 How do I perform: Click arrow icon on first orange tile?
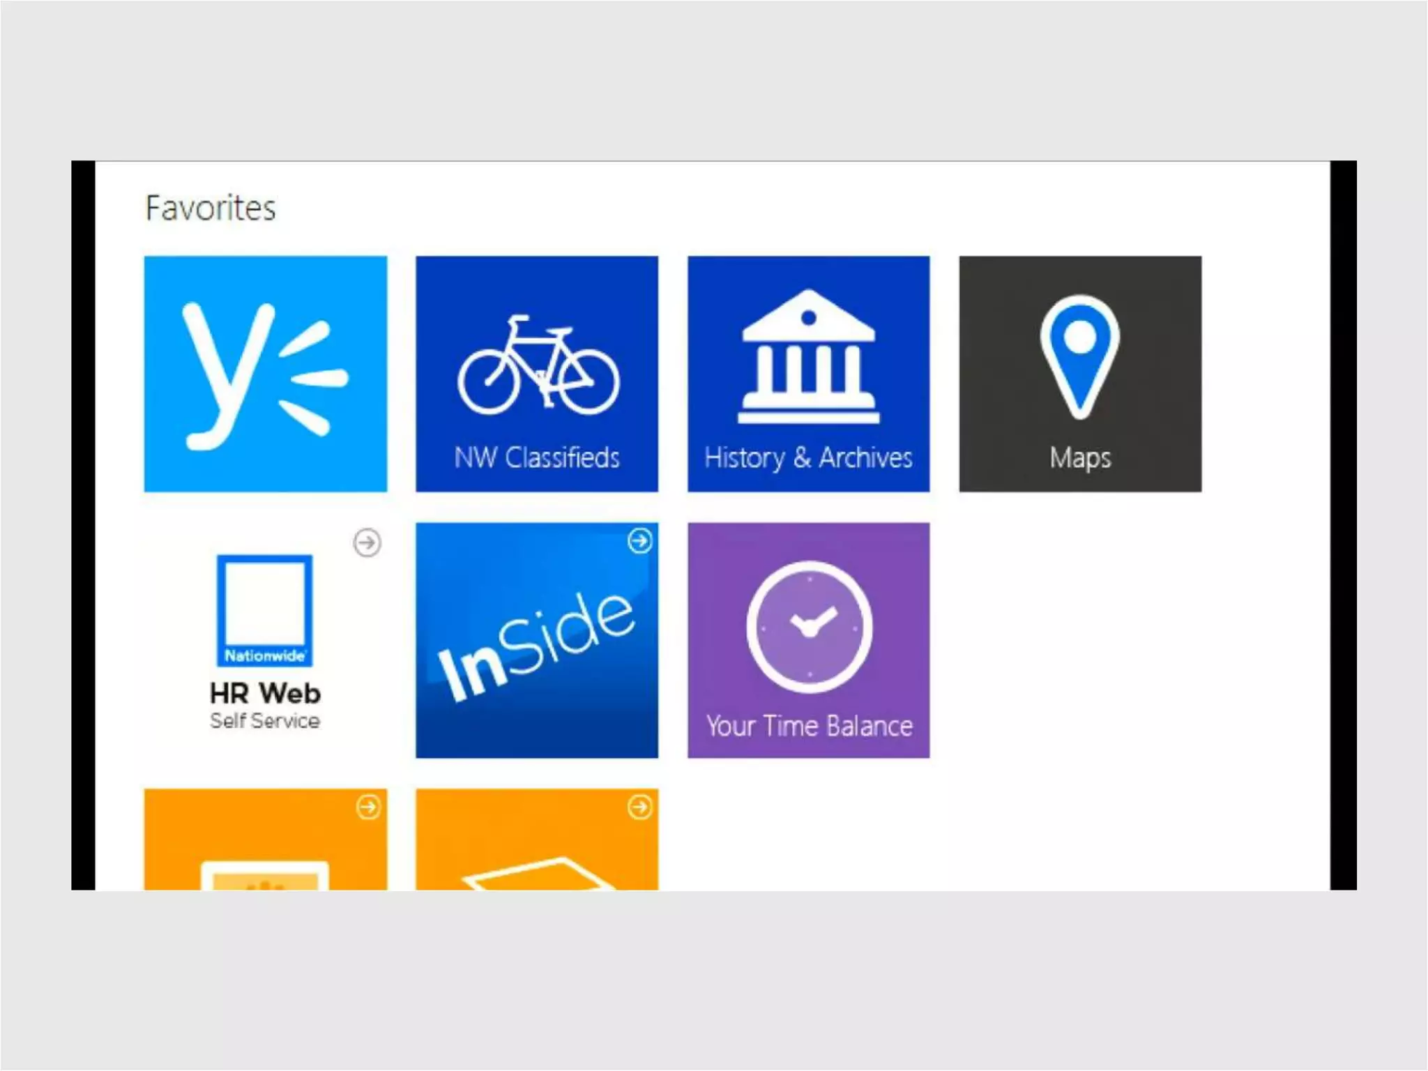pyautogui.click(x=368, y=807)
